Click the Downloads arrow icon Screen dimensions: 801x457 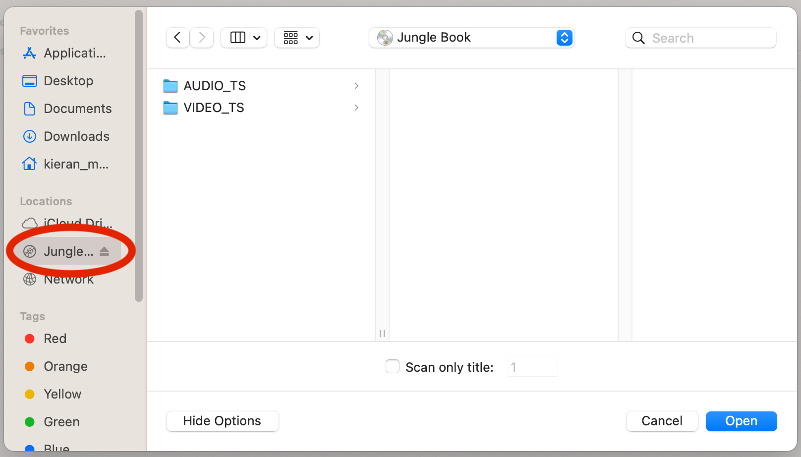point(30,136)
